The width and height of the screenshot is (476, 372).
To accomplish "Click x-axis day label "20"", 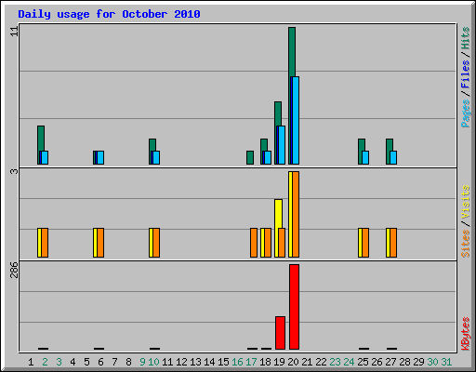I will pos(293,362).
